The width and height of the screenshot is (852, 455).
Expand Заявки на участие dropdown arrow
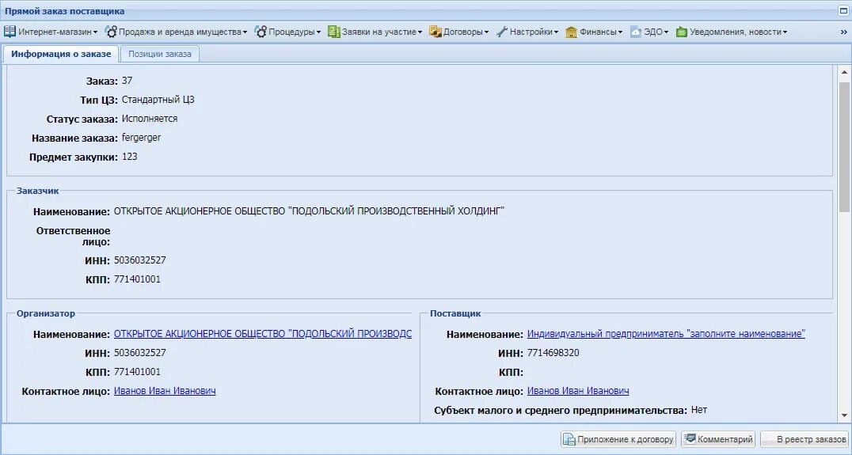(x=420, y=32)
